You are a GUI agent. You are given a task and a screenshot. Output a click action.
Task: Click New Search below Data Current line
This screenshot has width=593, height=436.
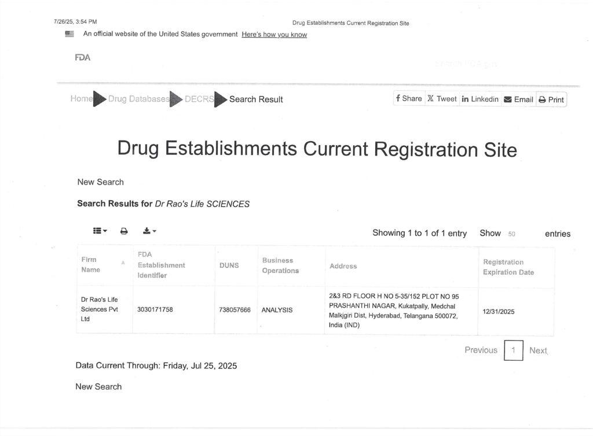click(98, 387)
